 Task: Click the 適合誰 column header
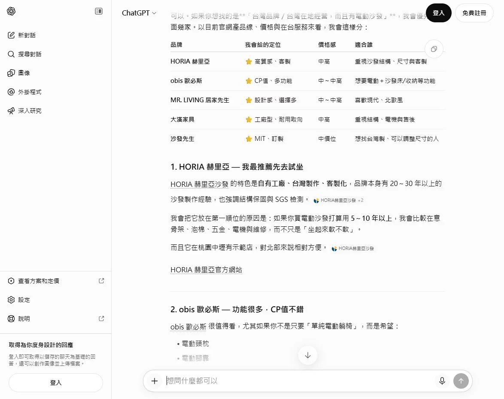coord(364,45)
